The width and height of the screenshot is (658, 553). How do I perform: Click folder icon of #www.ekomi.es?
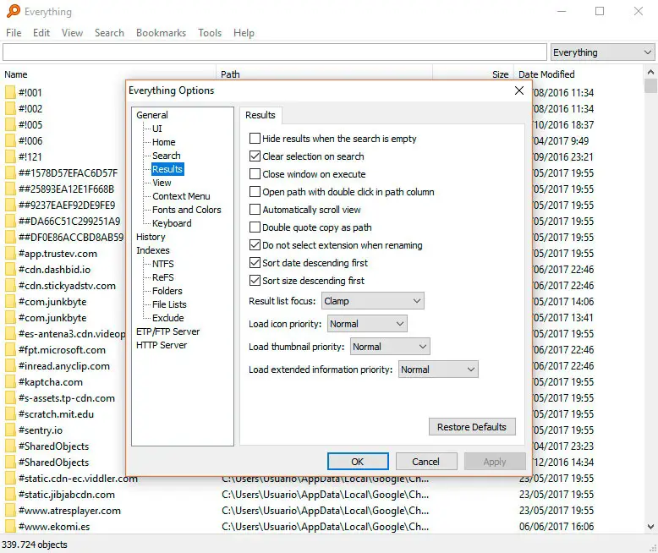pos(10,527)
